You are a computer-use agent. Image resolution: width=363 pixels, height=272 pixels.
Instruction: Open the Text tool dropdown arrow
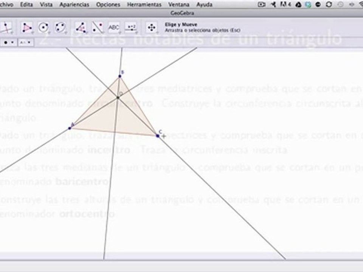point(120,33)
